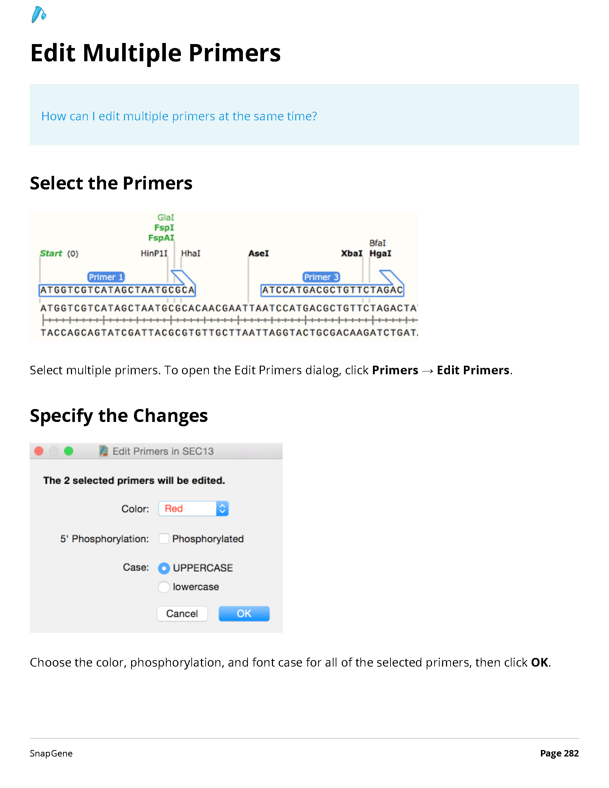Click the Color dropdown stepper arrows
The image size is (609, 788).
pos(222,509)
